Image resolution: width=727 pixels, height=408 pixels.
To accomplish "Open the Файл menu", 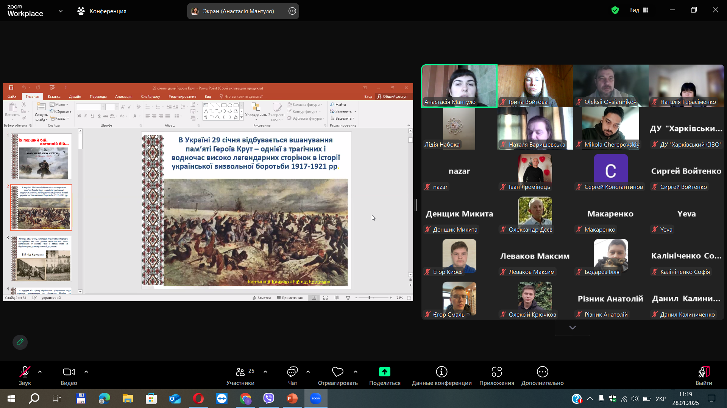I will click(x=12, y=96).
